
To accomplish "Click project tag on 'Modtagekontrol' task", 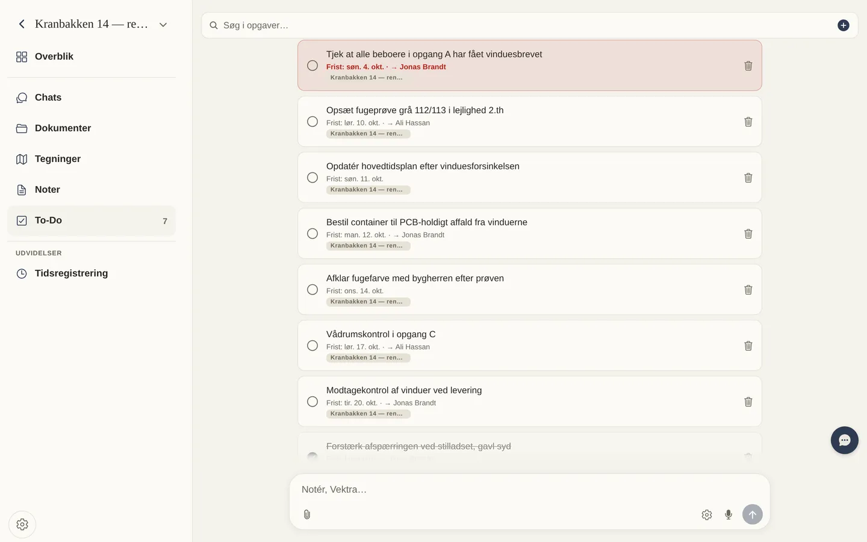I will tap(368, 414).
